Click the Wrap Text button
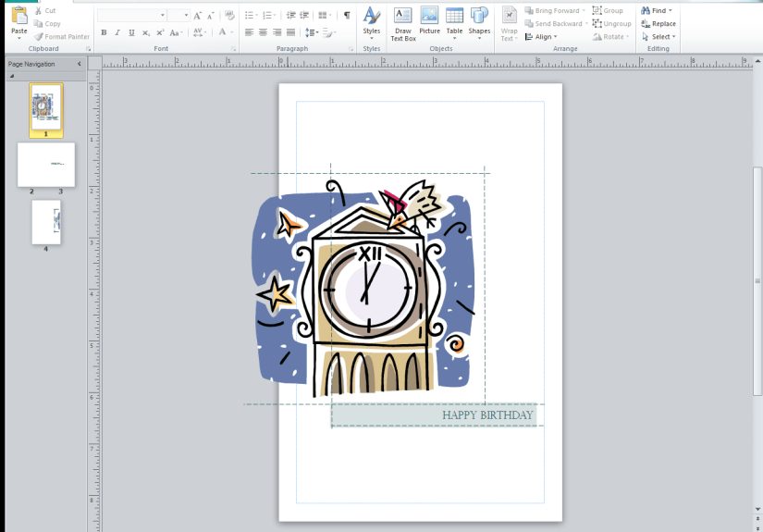Image resolution: width=763 pixels, height=532 pixels. (x=509, y=23)
